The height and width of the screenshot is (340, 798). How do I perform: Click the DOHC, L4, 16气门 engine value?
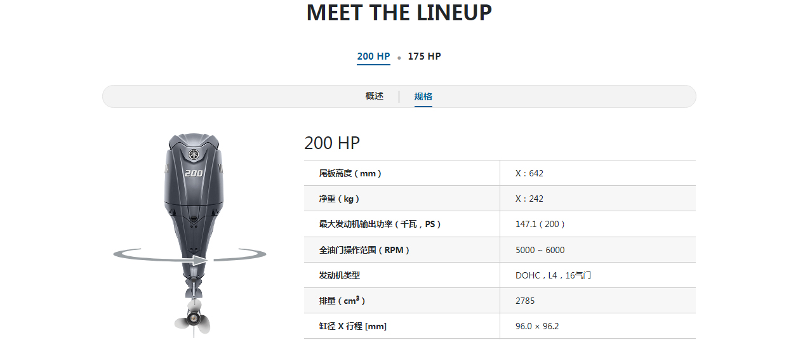(554, 275)
